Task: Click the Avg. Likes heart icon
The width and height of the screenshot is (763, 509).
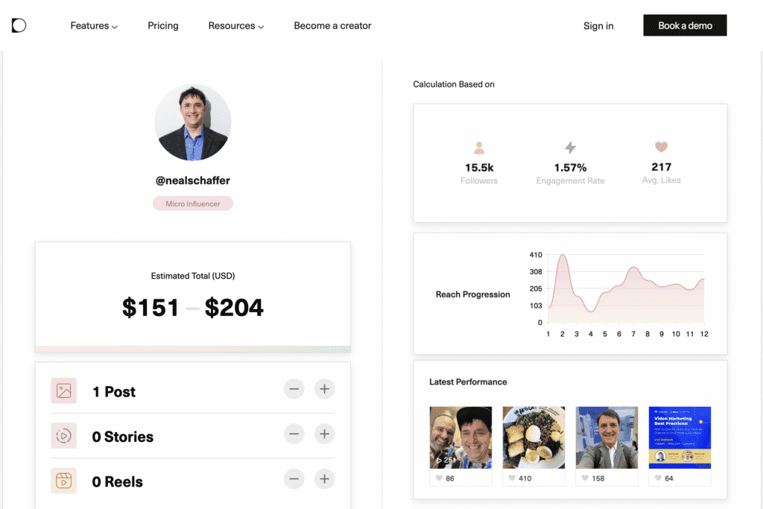Action: tap(661, 148)
